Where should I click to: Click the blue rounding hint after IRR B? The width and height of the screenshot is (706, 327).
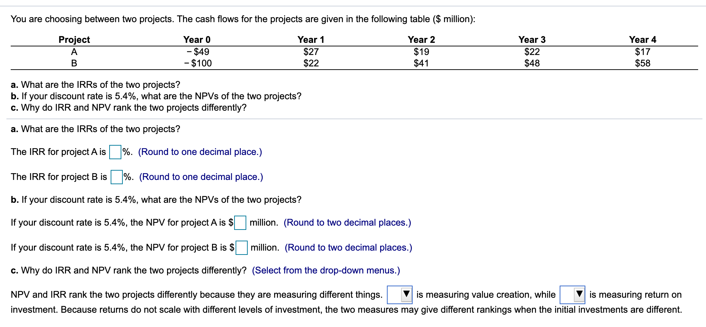pos(201,176)
